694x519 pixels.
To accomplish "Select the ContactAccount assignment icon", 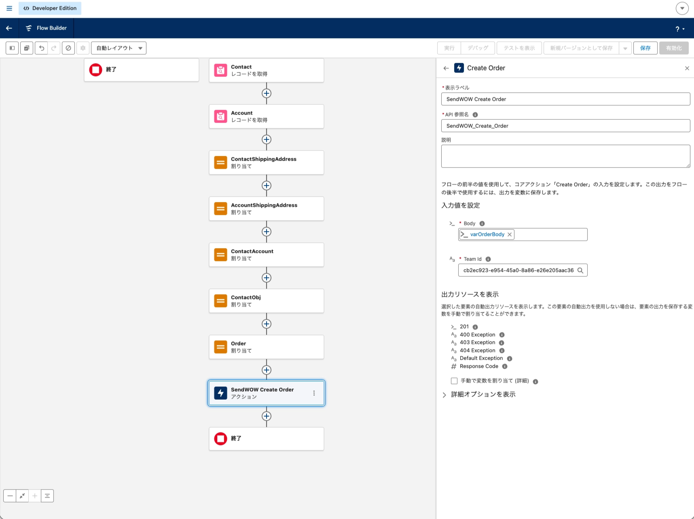I will tap(220, 255).
